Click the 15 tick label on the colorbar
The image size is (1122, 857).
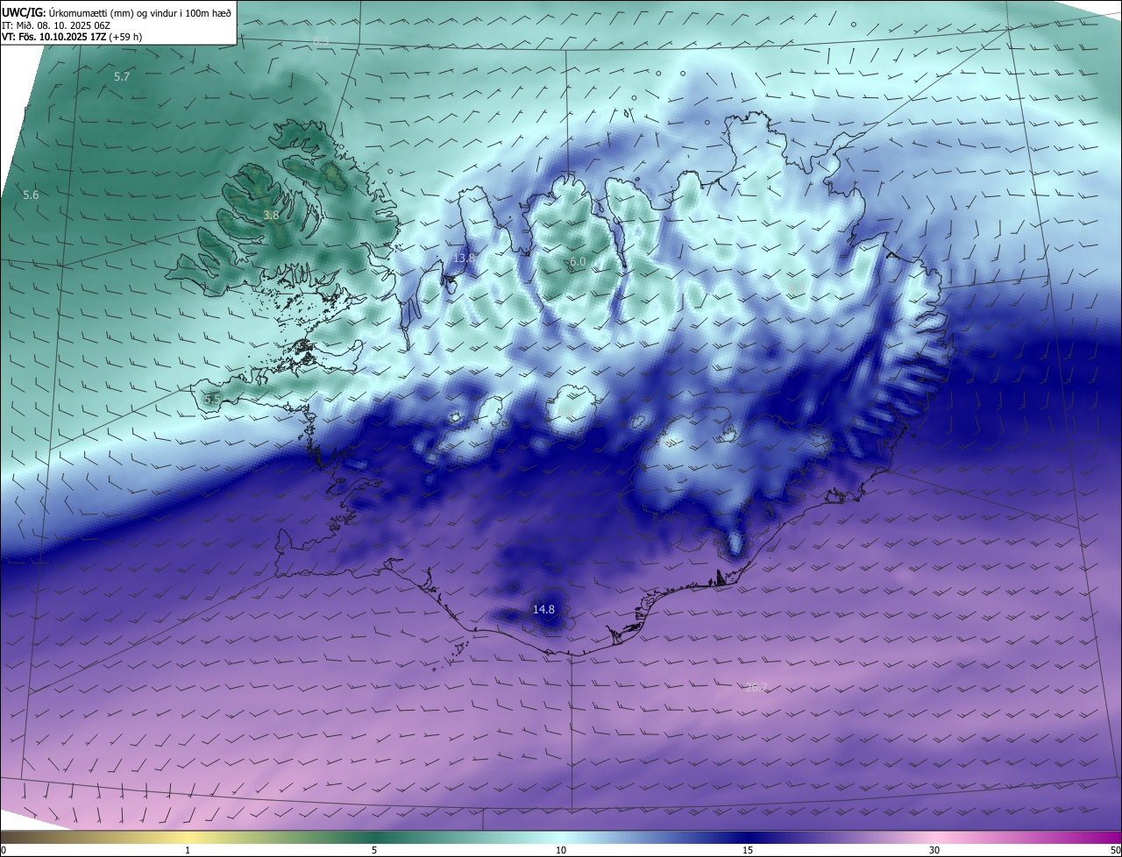748,850
